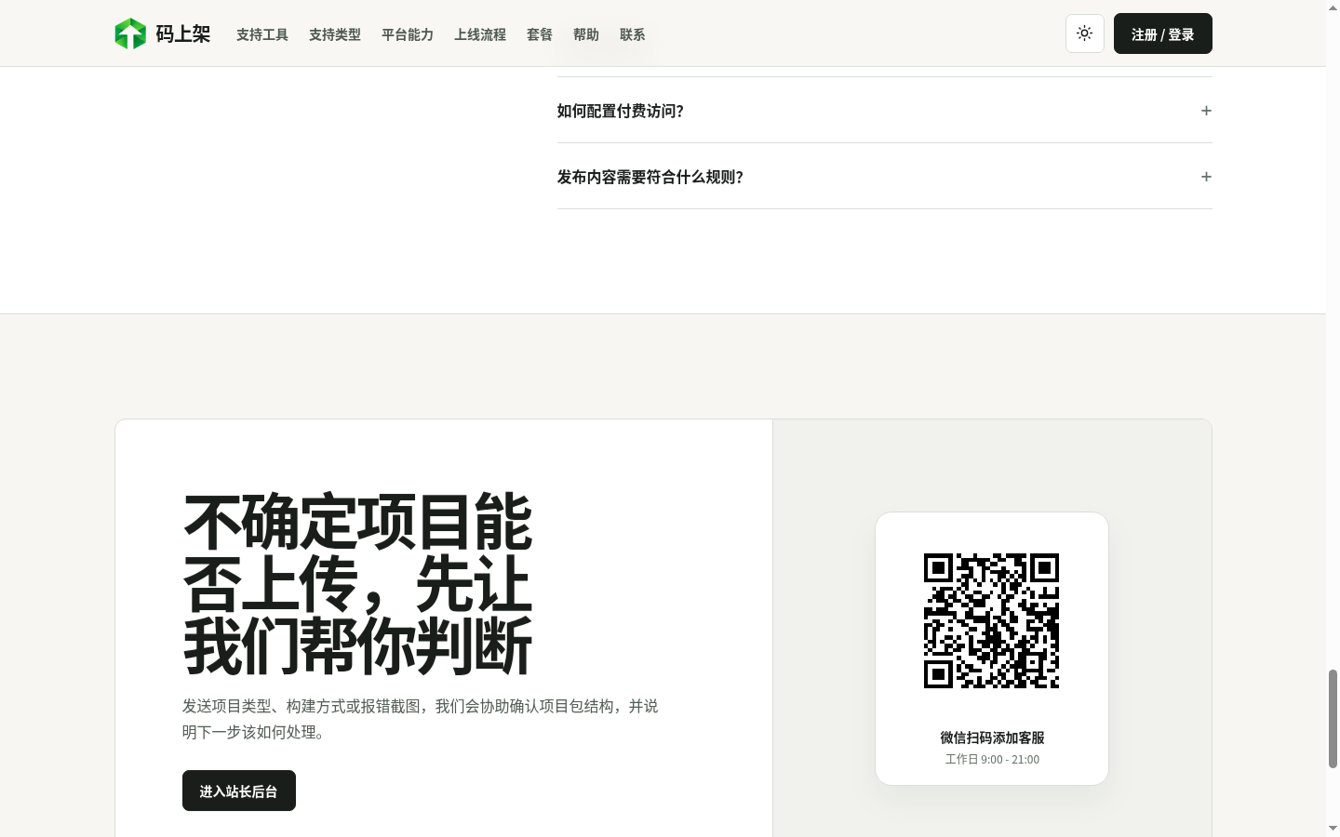The width and height of the screenshot is (1340, 837).
Task: Expand the 如何配置付费访问? question
Action: 884,111
